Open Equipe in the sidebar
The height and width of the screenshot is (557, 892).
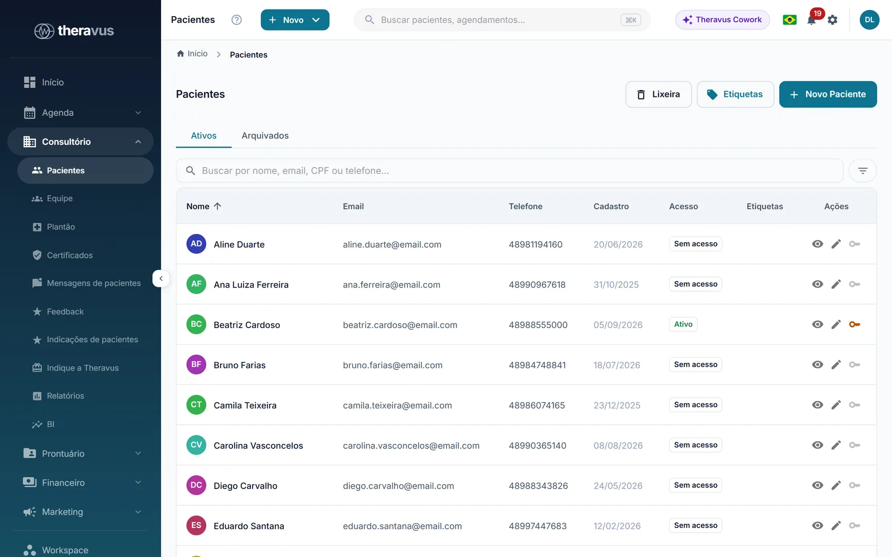pos(85,198)
